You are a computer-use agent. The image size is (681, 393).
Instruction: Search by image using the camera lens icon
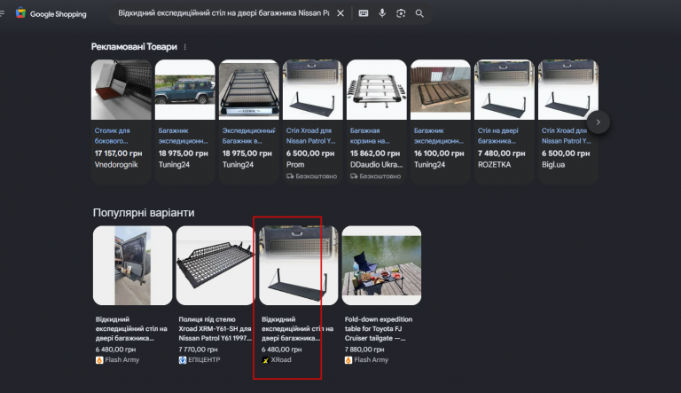coord(401,13)
